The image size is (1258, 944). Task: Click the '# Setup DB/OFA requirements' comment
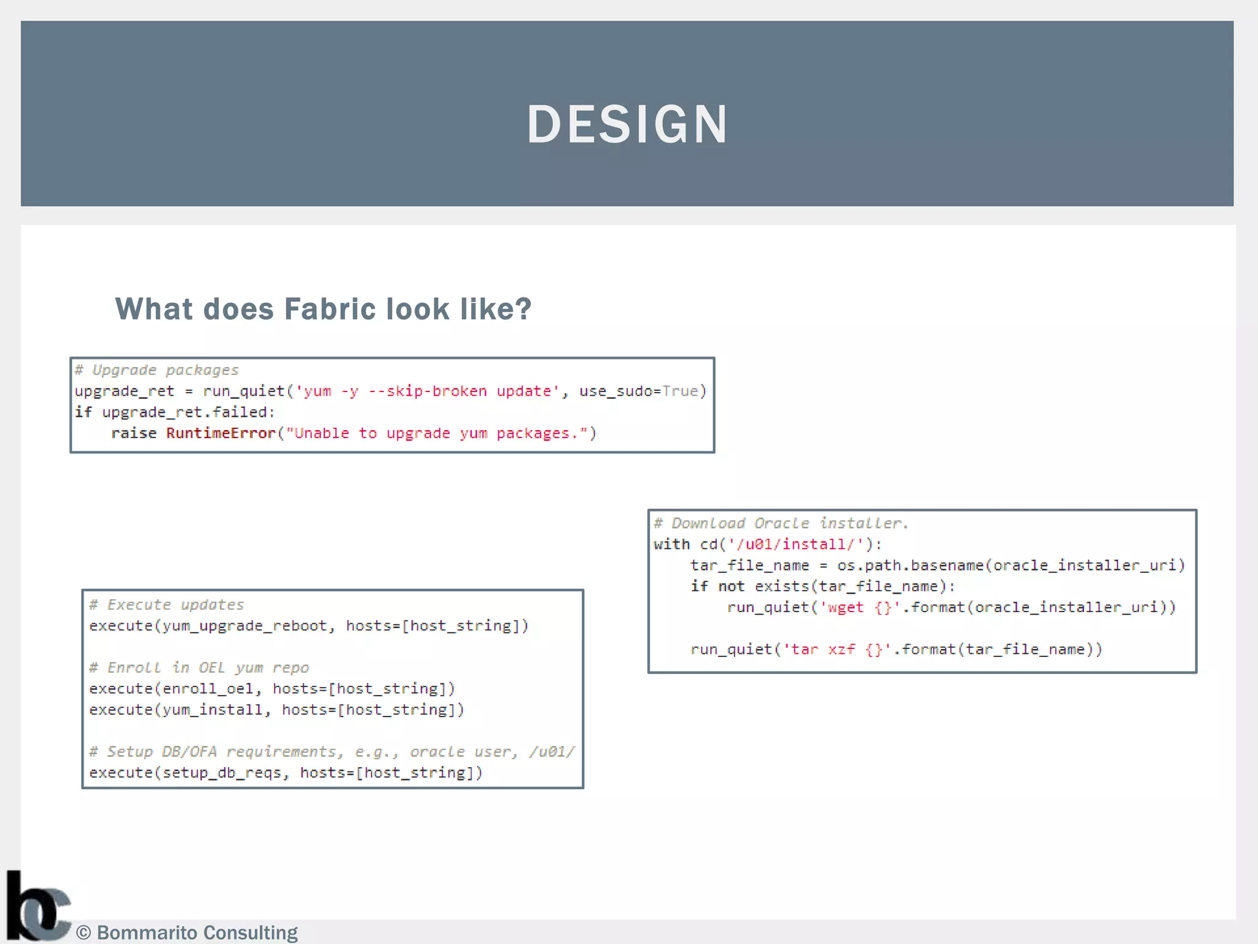pos(332,752)
